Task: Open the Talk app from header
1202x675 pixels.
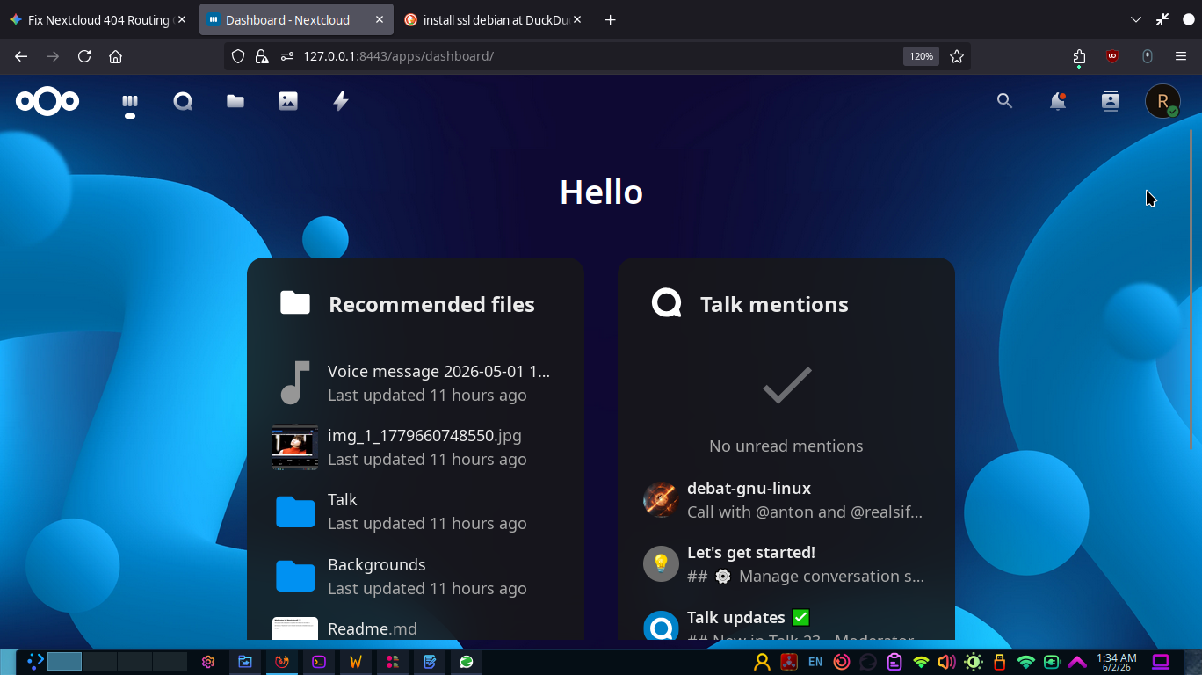Action: [183, 101]
